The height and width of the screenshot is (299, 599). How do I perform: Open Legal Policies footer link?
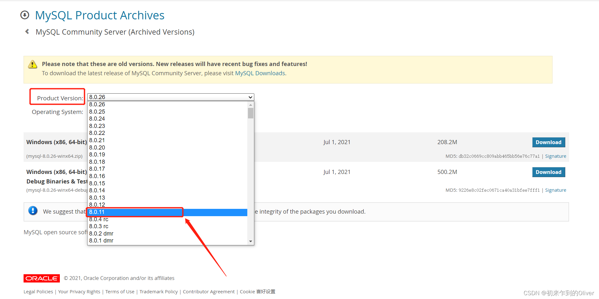pyautogui.click(x=38, y=292)
